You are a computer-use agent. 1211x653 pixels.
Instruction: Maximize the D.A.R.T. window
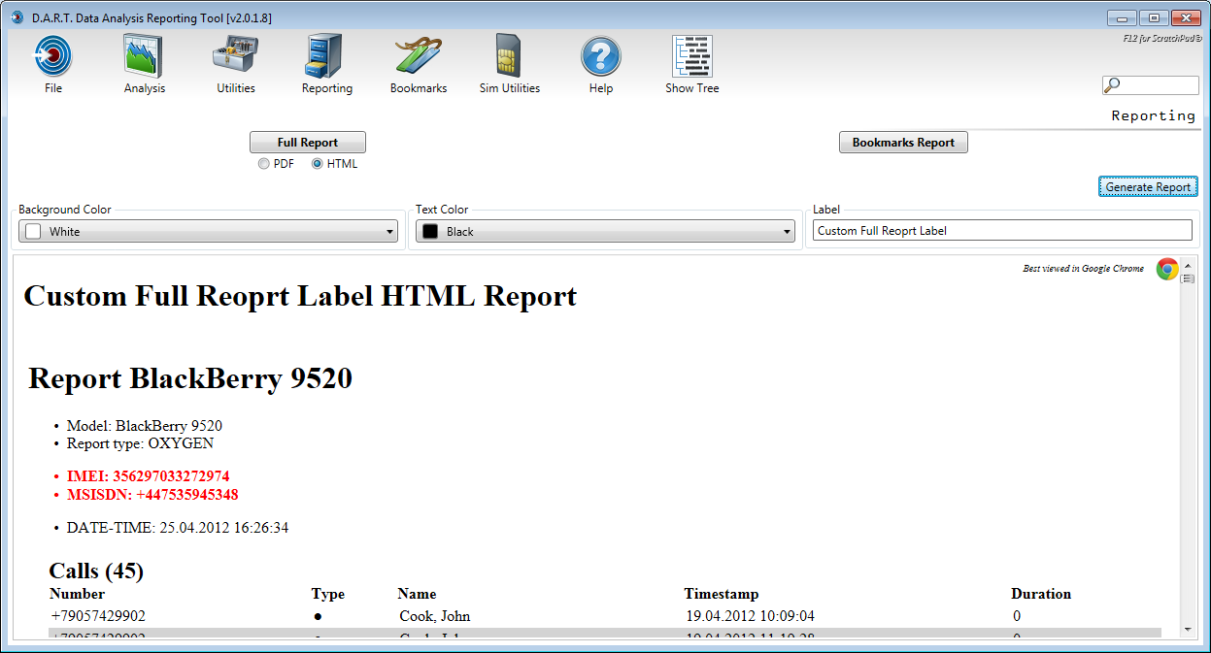(1154, 17)
